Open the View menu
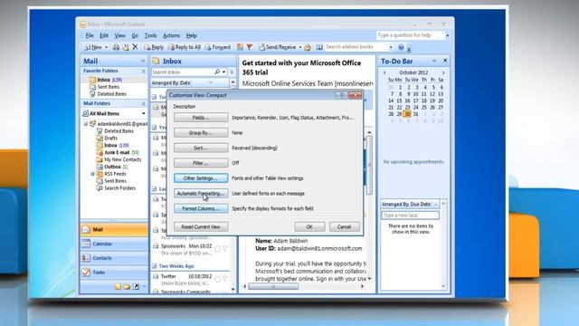The image size is (579, 326). click(119, 35)
